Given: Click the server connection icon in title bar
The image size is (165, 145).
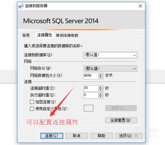Looking at the screenshot, I should (21, 6).
